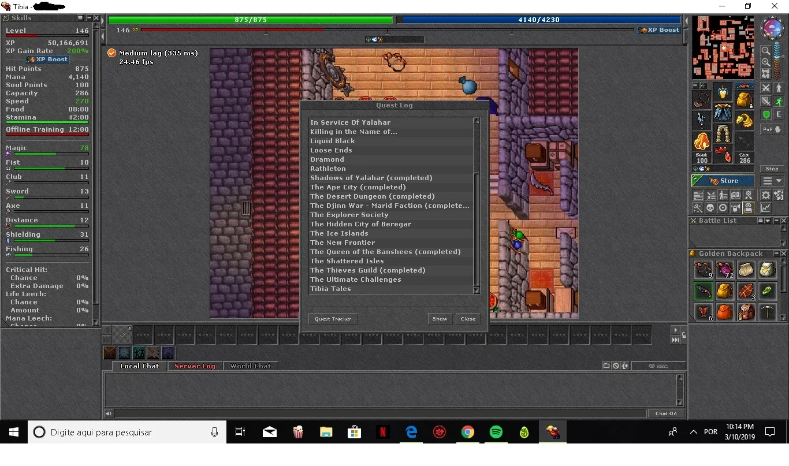Enable chase mode with running man
The height and width of the screenshot is (466, 789).
click(779, 101)
